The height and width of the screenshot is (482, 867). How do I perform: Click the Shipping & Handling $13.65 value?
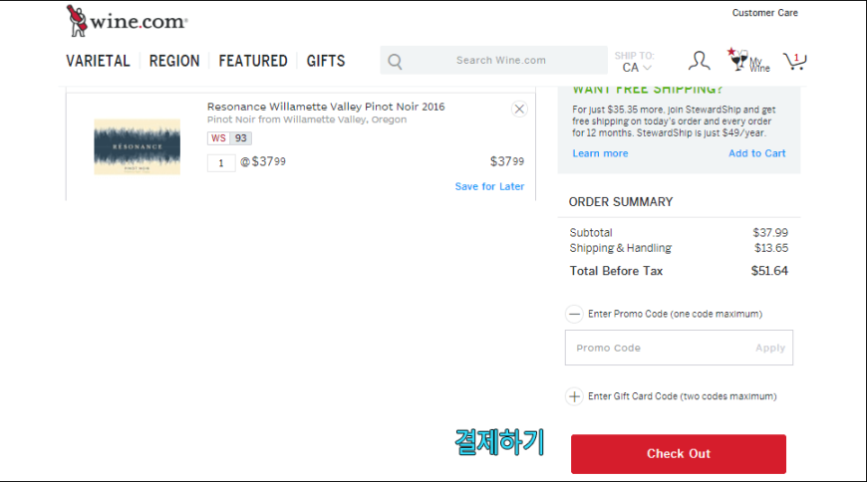[x=771, y=248]
